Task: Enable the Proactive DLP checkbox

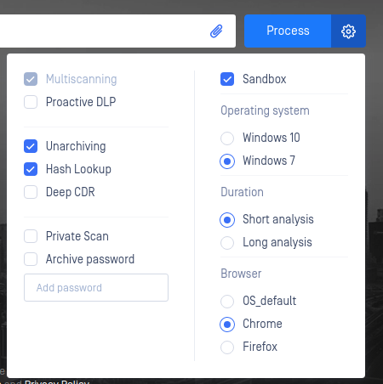Action: [x=31, y=102]
